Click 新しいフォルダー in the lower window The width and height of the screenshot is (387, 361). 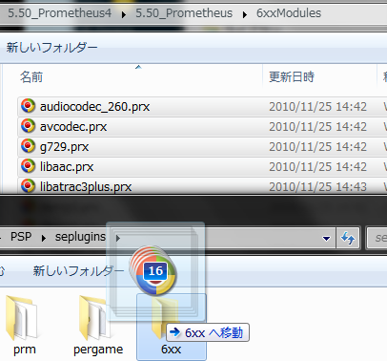[x=78, y=271]
